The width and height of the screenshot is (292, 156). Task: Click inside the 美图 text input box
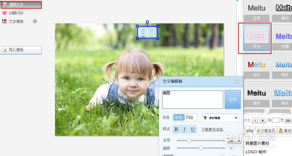(x=192, y=100)
